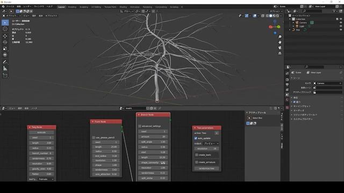Click the outliner filter funnel icon
The height and width of the screenshot is (193, 344).
(334, 11)
